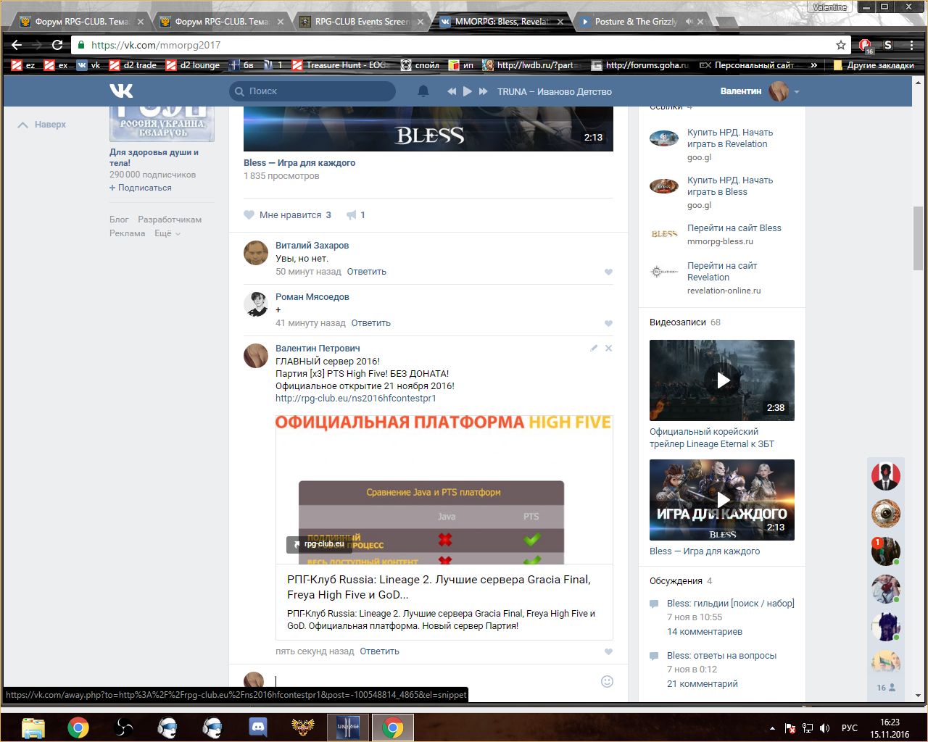Open the Блог footer link
Screen dimensions: 928x742
click(119, 220)
